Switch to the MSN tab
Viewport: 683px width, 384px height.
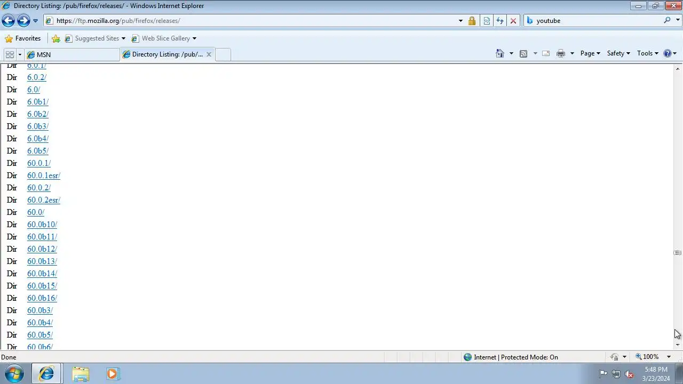pos(72,54)
